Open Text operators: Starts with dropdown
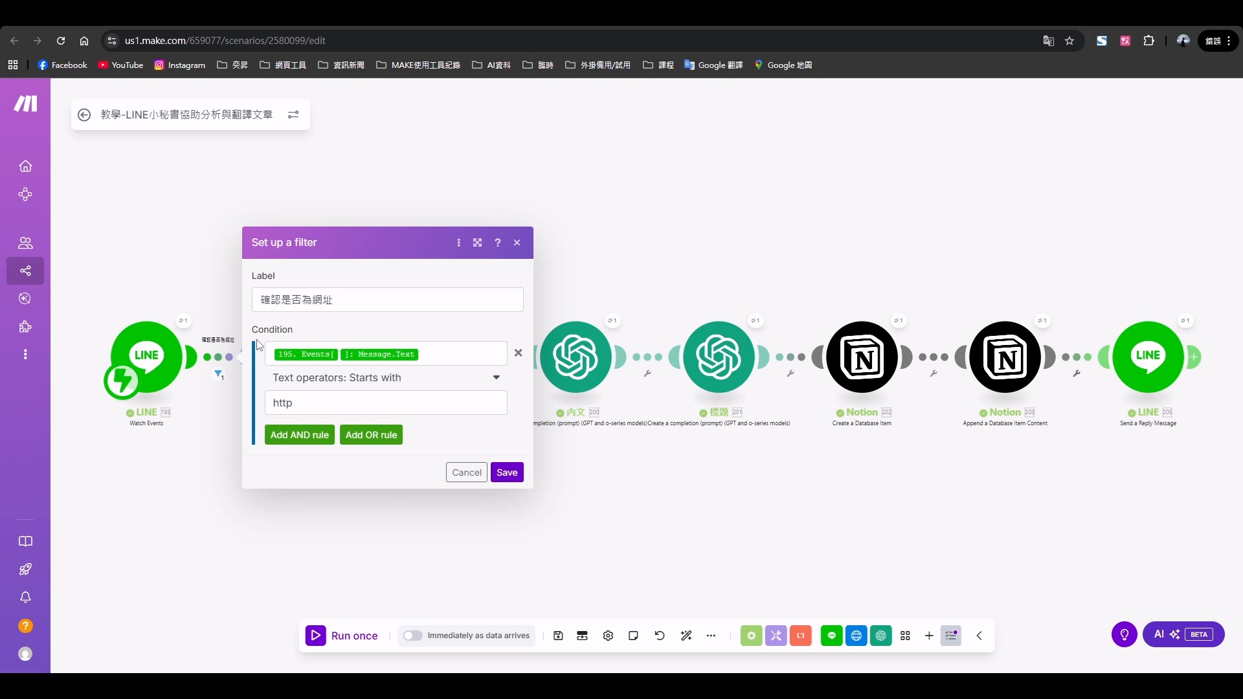1243x699 pixels. pos(386,377)
